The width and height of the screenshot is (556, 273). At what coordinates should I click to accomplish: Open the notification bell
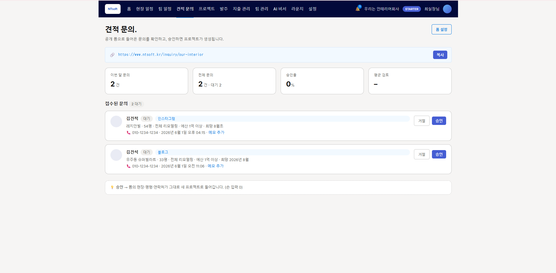click(358, 9)
